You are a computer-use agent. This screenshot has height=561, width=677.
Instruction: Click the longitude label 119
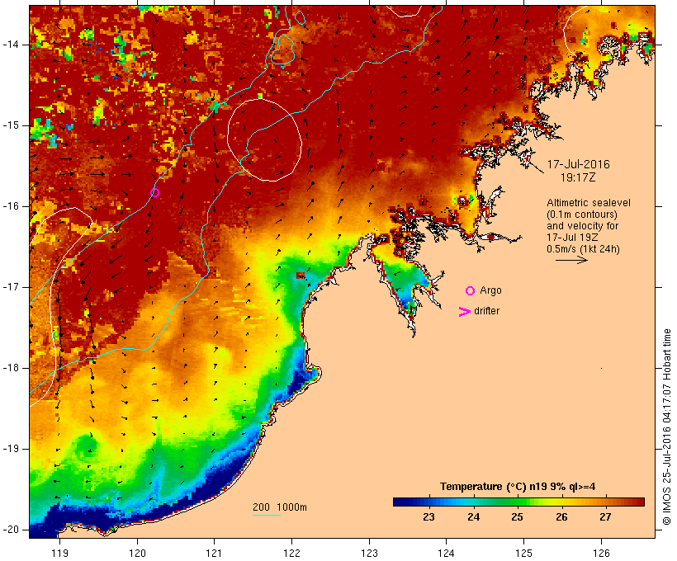(x=59, y=553)
